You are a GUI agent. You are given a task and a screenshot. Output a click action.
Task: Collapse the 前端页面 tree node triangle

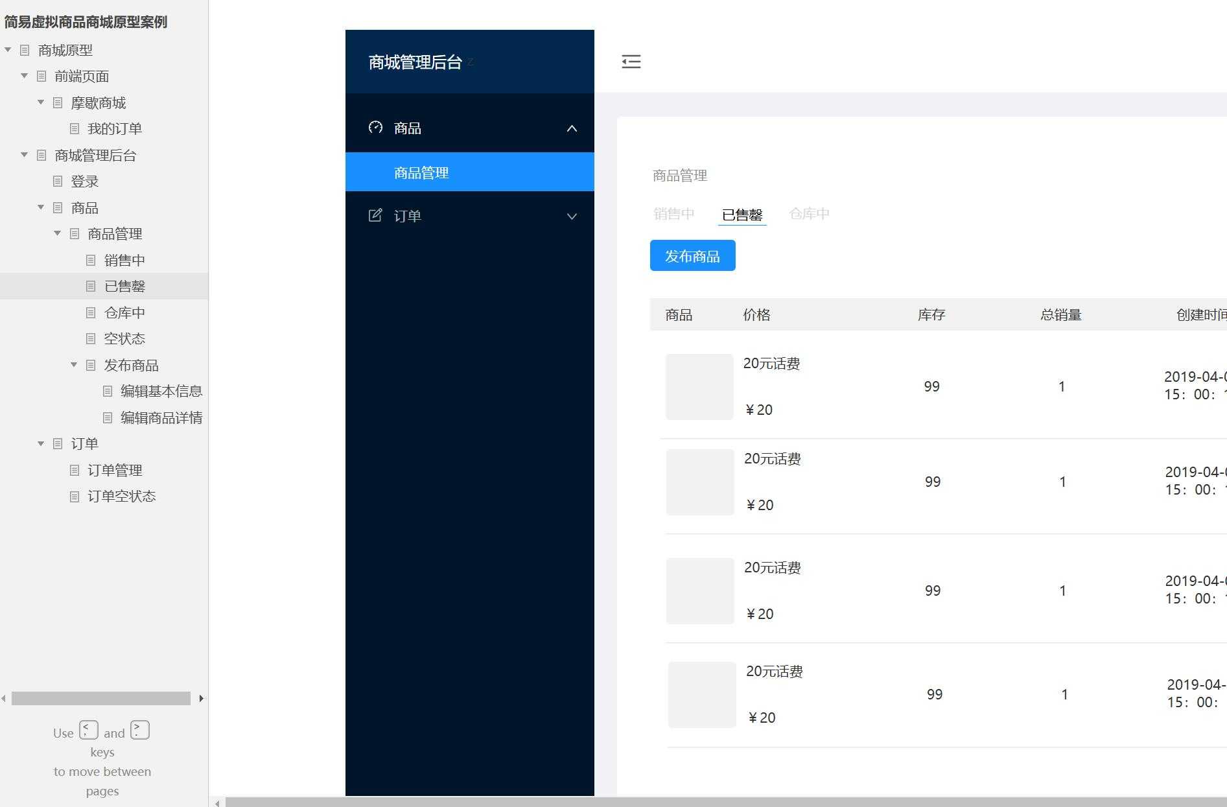coord(24,76)
